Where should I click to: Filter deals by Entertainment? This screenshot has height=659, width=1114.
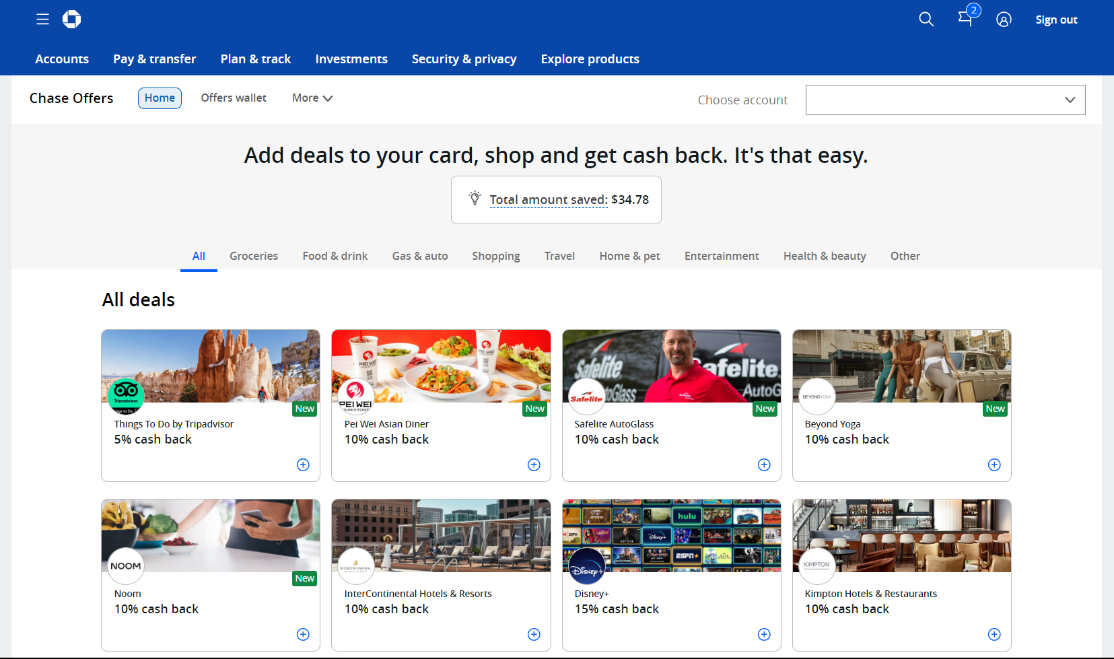tap(722, 256)
